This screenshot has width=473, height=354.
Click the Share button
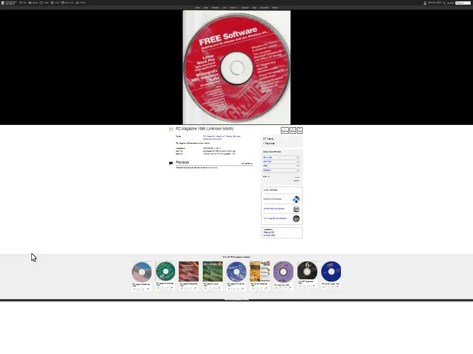click(x=292, y=130)
